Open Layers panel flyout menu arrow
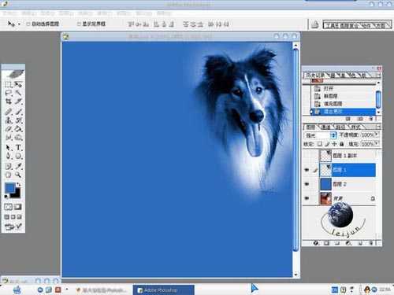Viewport: 394px width, 295px height. (378, 127)
